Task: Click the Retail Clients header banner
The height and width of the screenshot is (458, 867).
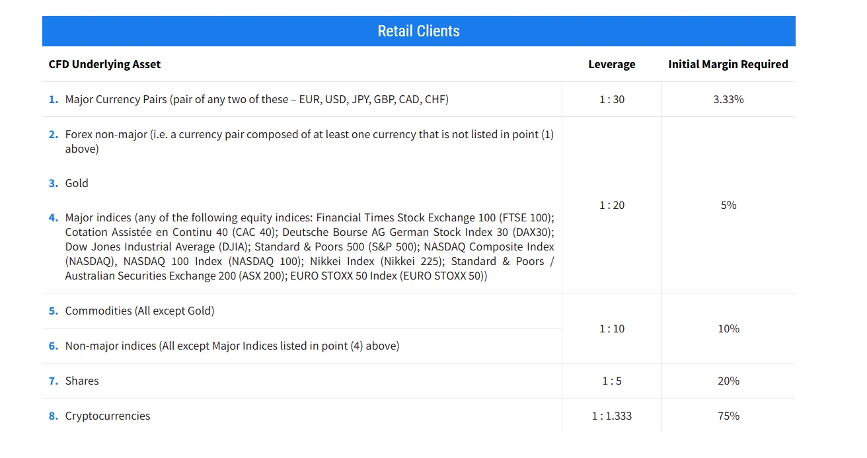Action: [x=418, y=31]
